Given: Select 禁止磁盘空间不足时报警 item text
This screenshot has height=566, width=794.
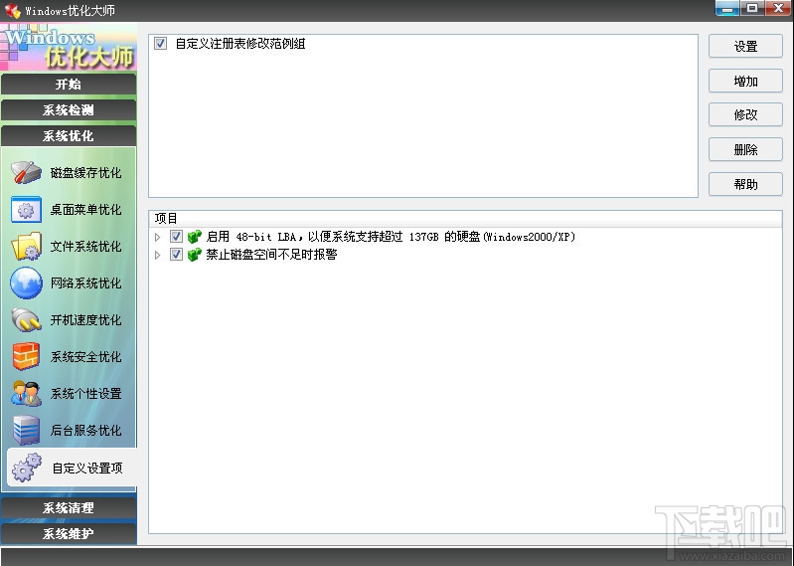Looking at the screenshot, I should coord(271,255).
